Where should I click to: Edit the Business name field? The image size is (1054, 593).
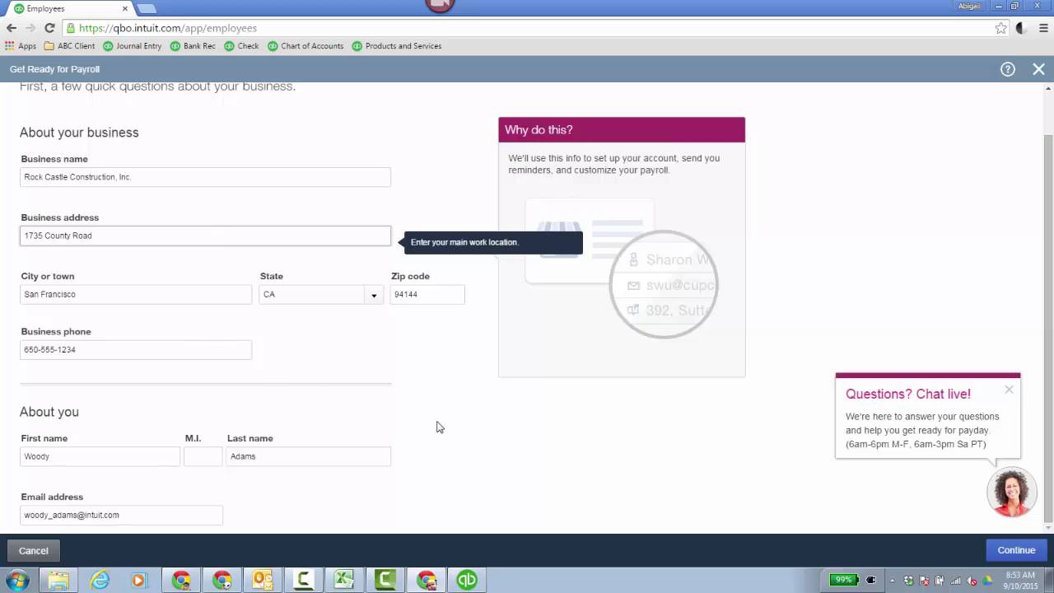point(205,177)
